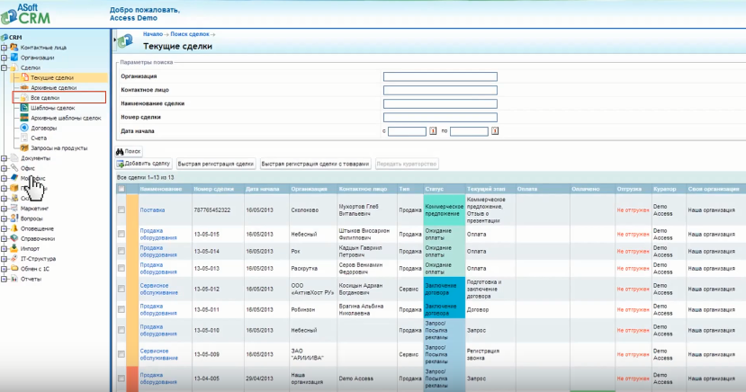746x392 pixels.
Task: Open Все сделки in the tree
Action: [x=45, y=98]
